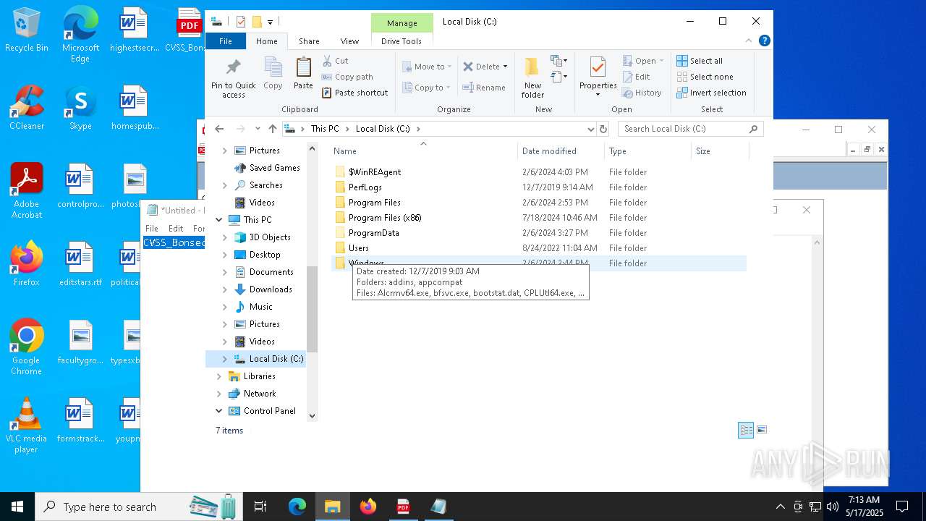This screenshot has width=926, height=521.
Task: Go up one folder level
Action: coord(273,129)
